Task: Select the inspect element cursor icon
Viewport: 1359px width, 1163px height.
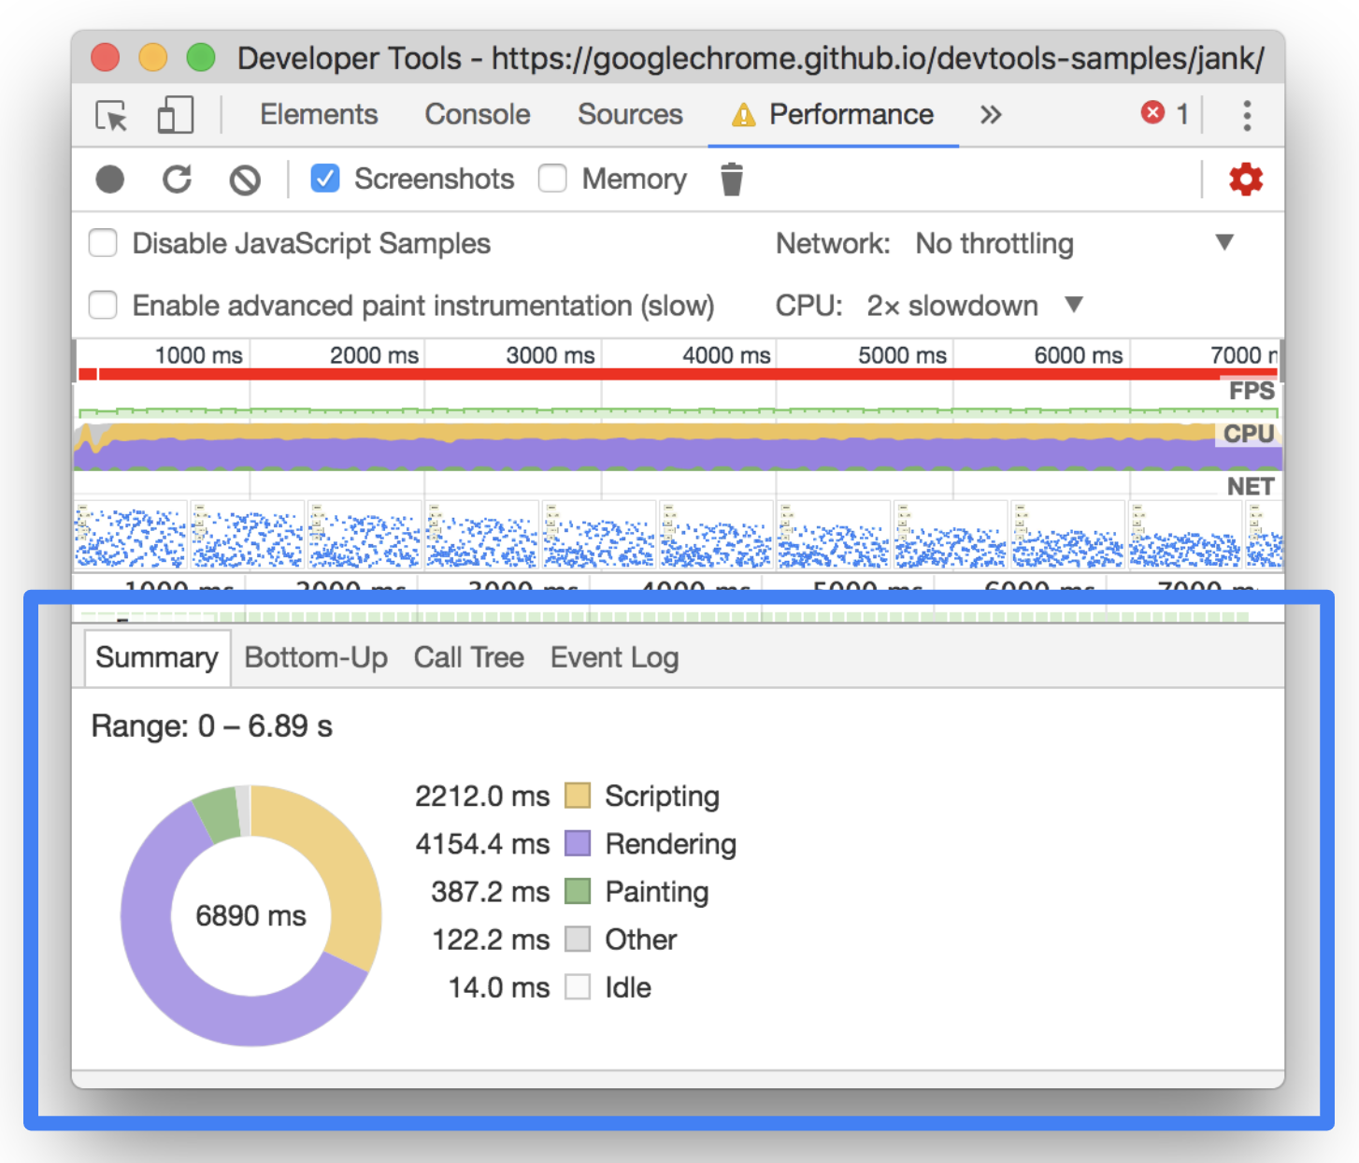Action: [112, 116]
